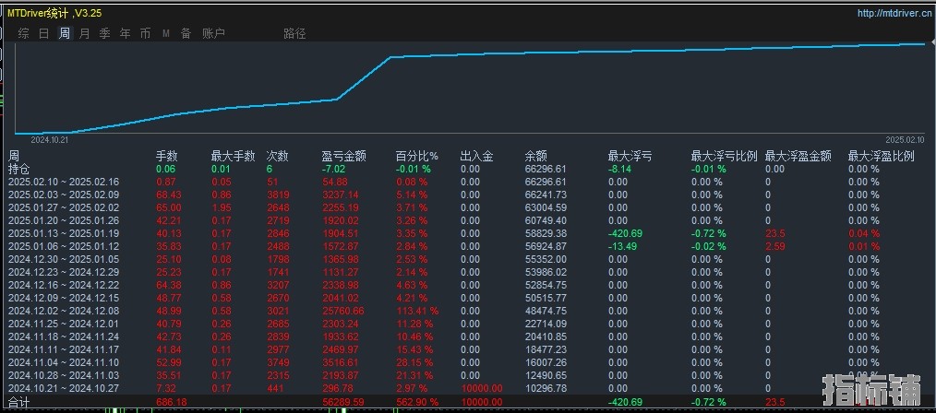Click the 盈亏金额 column header
The image size is (936, 413).
coord(343,157)
